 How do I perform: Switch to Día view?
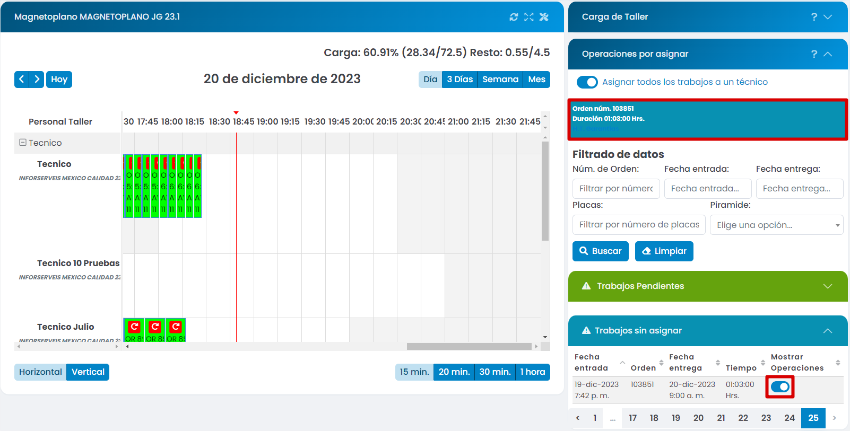[430, 80]
